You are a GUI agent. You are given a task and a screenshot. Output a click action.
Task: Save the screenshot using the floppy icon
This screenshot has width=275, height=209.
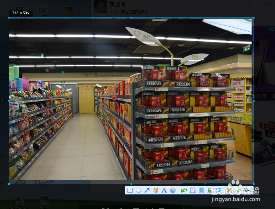click(x=193, y=190)
